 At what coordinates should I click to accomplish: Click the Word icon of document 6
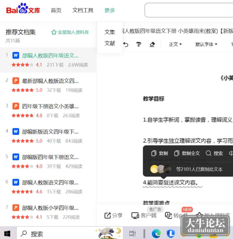[x=16, y=182]
